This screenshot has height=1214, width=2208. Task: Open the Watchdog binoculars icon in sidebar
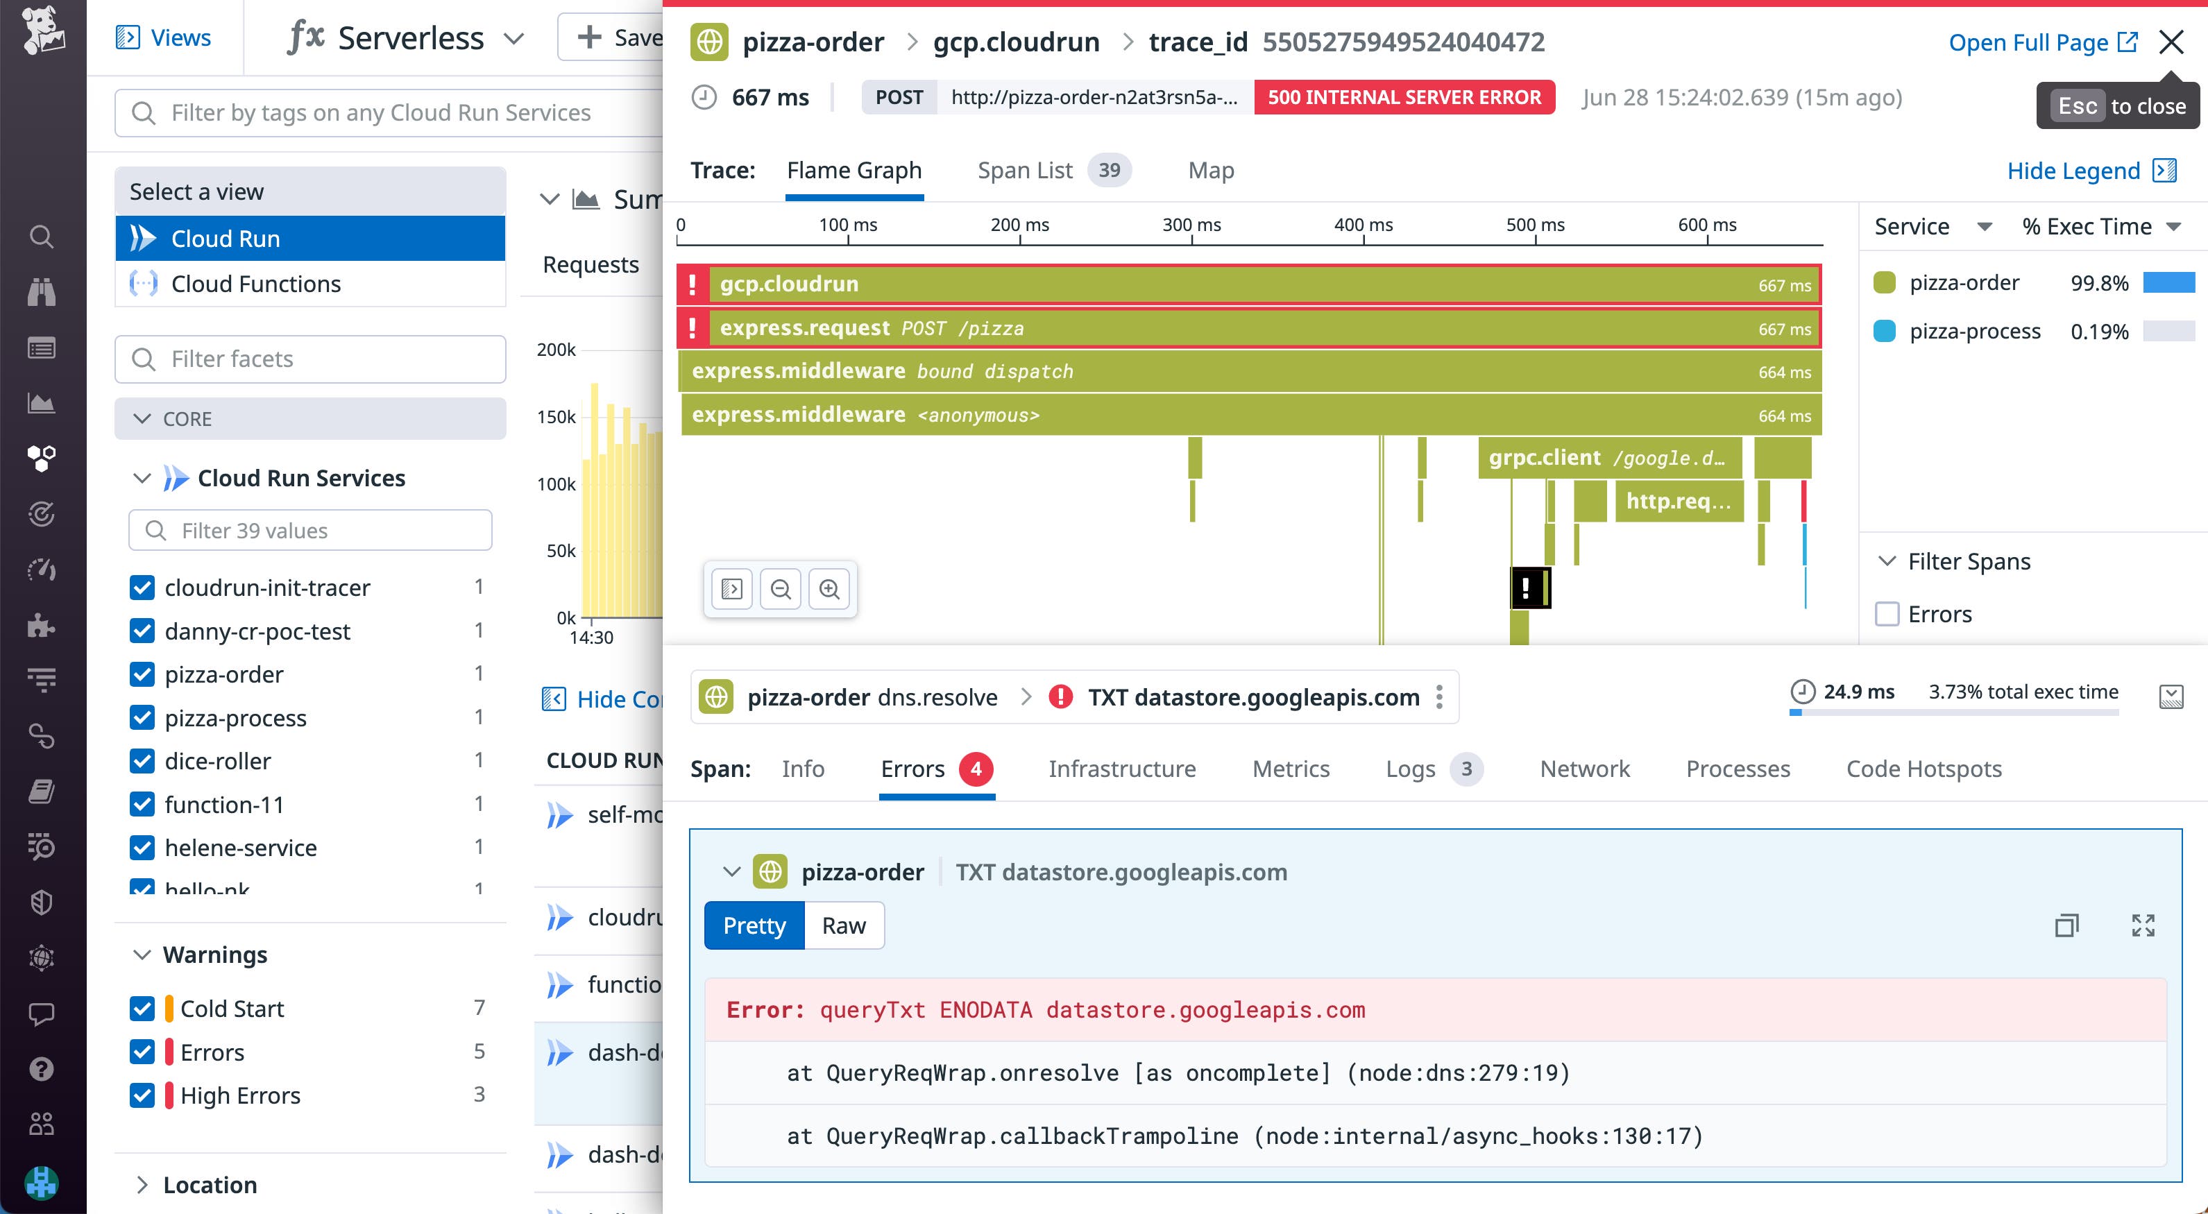tap(42, 293)
